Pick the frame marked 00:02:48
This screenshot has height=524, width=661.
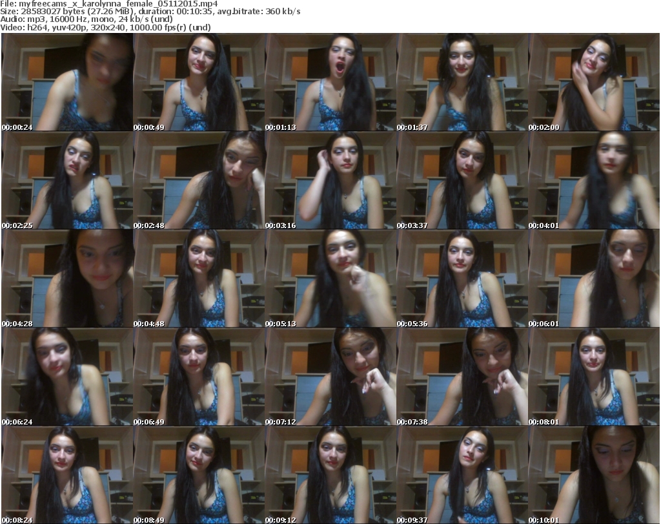199,180
